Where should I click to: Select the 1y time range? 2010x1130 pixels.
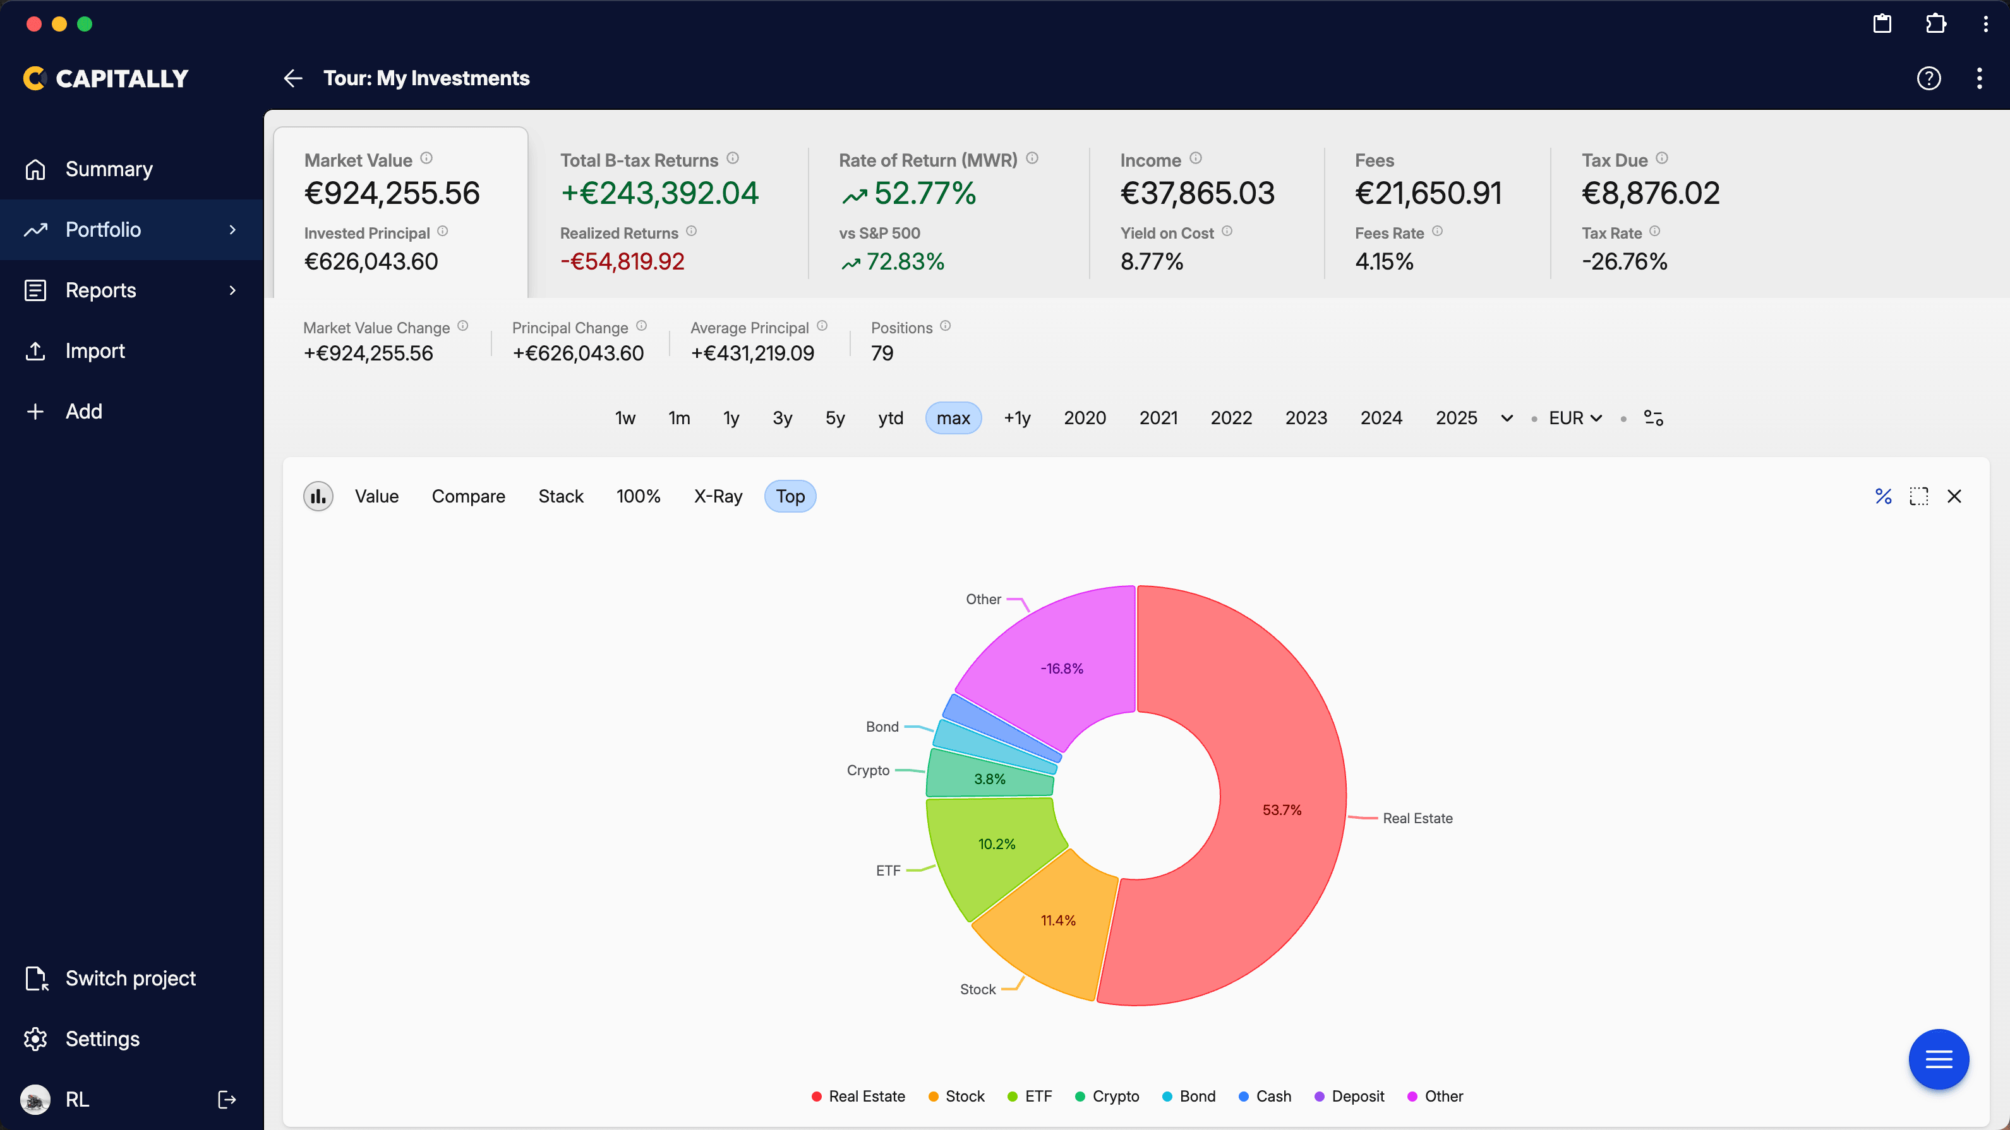click(x=731, y=419)
